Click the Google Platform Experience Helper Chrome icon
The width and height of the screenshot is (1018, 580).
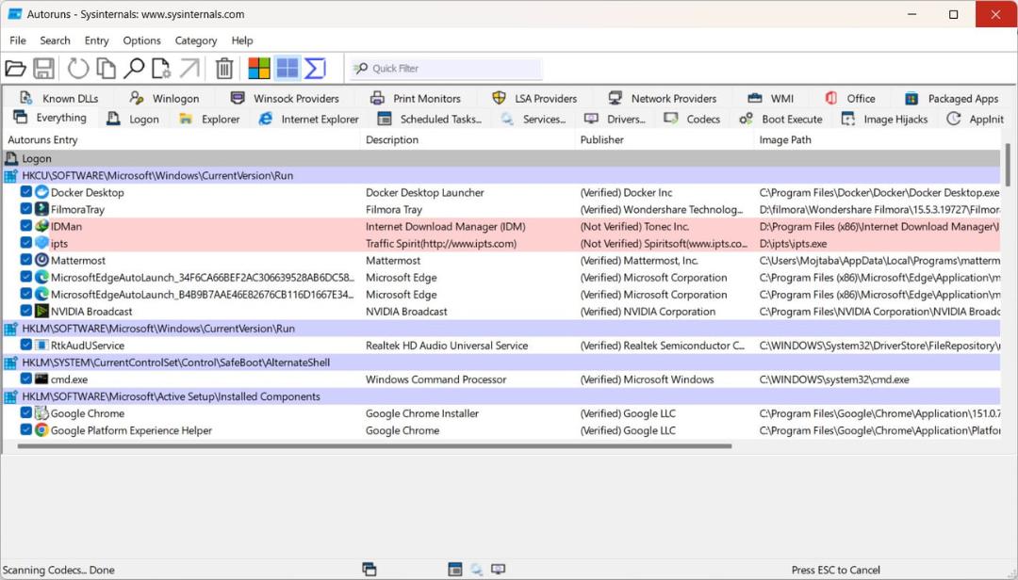tap(41, 429)
